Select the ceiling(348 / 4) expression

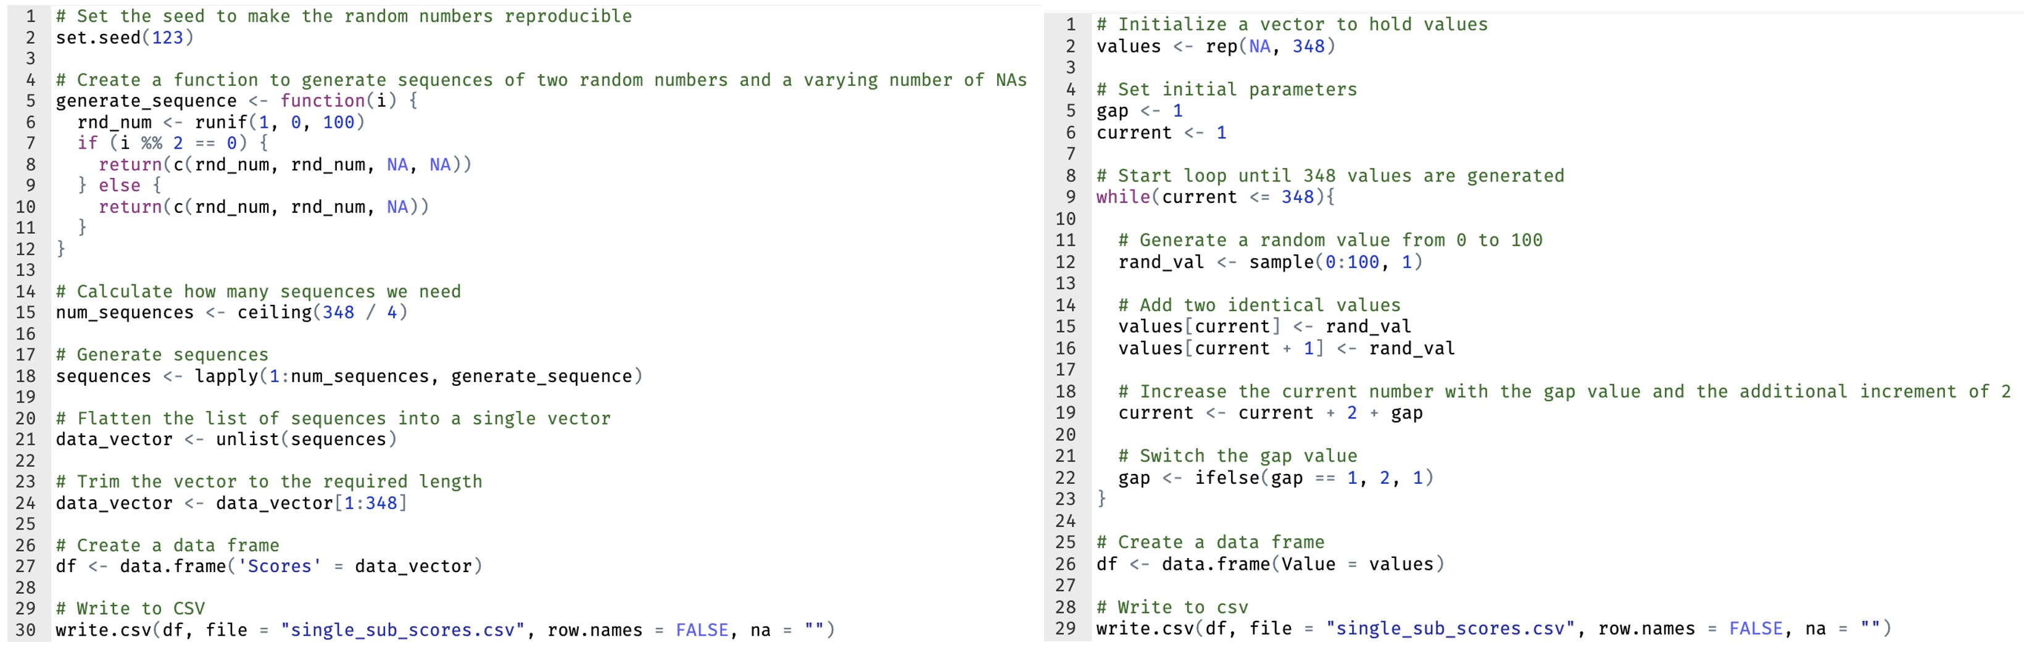point(321,312)
